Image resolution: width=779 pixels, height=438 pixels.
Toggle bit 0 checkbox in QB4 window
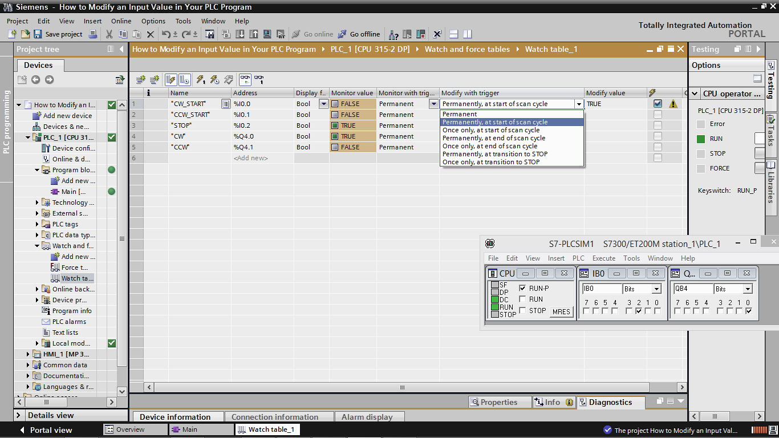click(x=748, y=311)
